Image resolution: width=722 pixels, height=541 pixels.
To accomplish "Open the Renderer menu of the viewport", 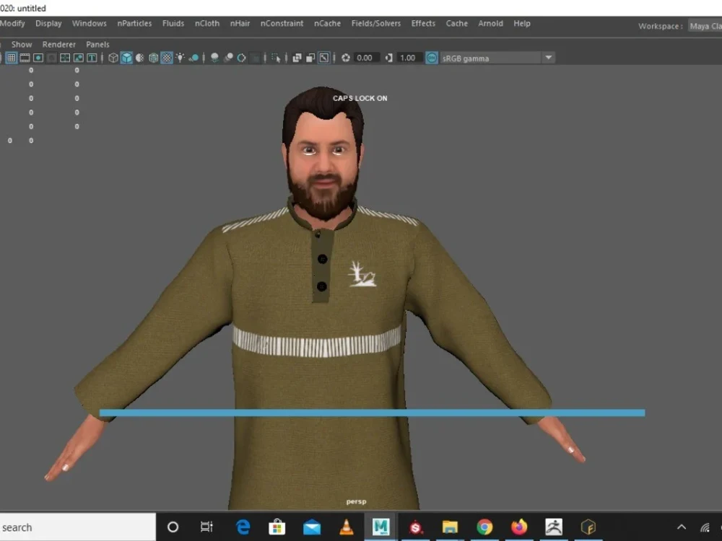I will 58,44.
